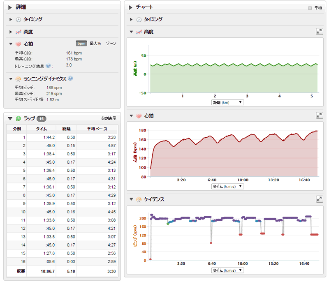Collapse the ランニングダイナミクス section

(11, 79)
